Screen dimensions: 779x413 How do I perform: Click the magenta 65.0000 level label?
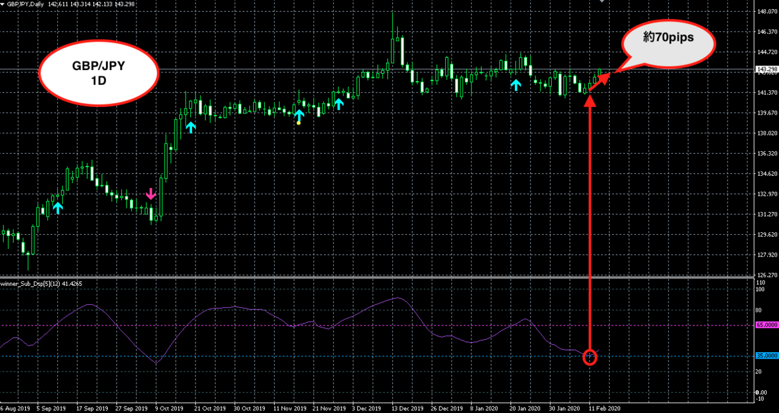coord(767,325)
